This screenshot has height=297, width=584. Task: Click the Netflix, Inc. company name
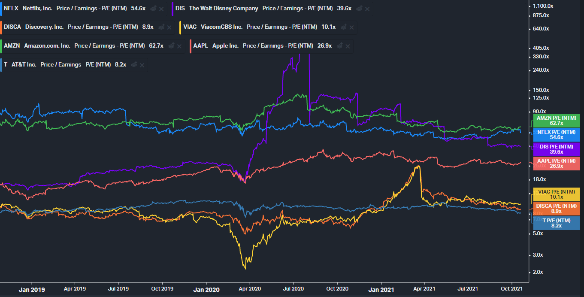pos(37,9)
